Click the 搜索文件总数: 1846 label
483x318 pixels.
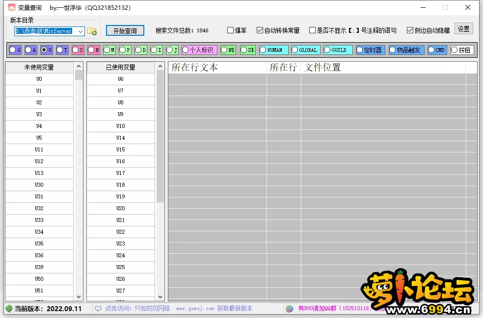click(x=182, y=30)
